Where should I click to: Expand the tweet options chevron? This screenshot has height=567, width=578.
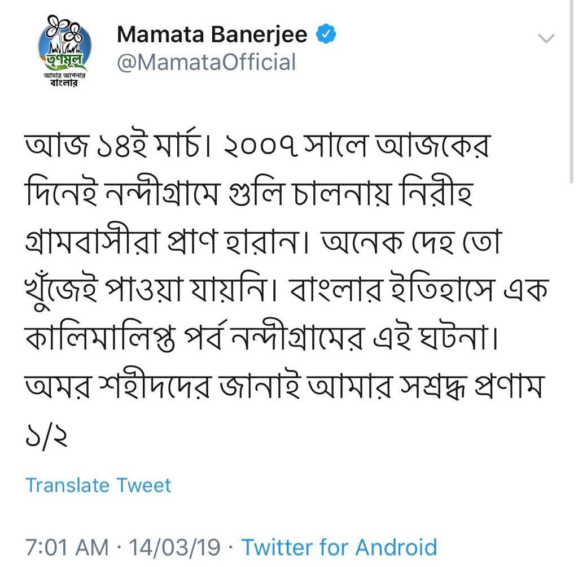[x=546, y=38]
